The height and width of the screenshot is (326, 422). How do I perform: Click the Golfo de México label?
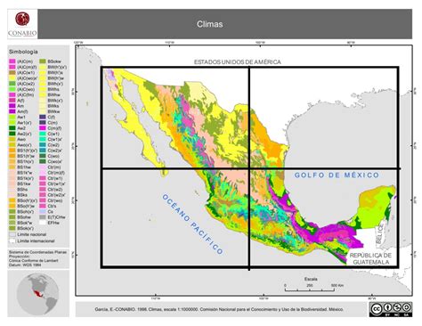[x=337, y=175]
